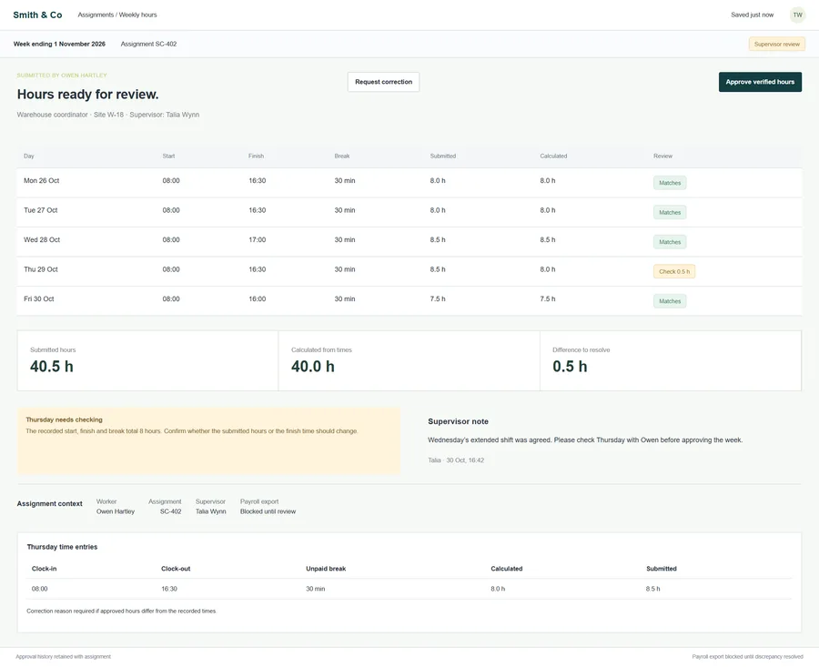Approve verified hours
819x667 pixels.
click(x=760, y=82)
